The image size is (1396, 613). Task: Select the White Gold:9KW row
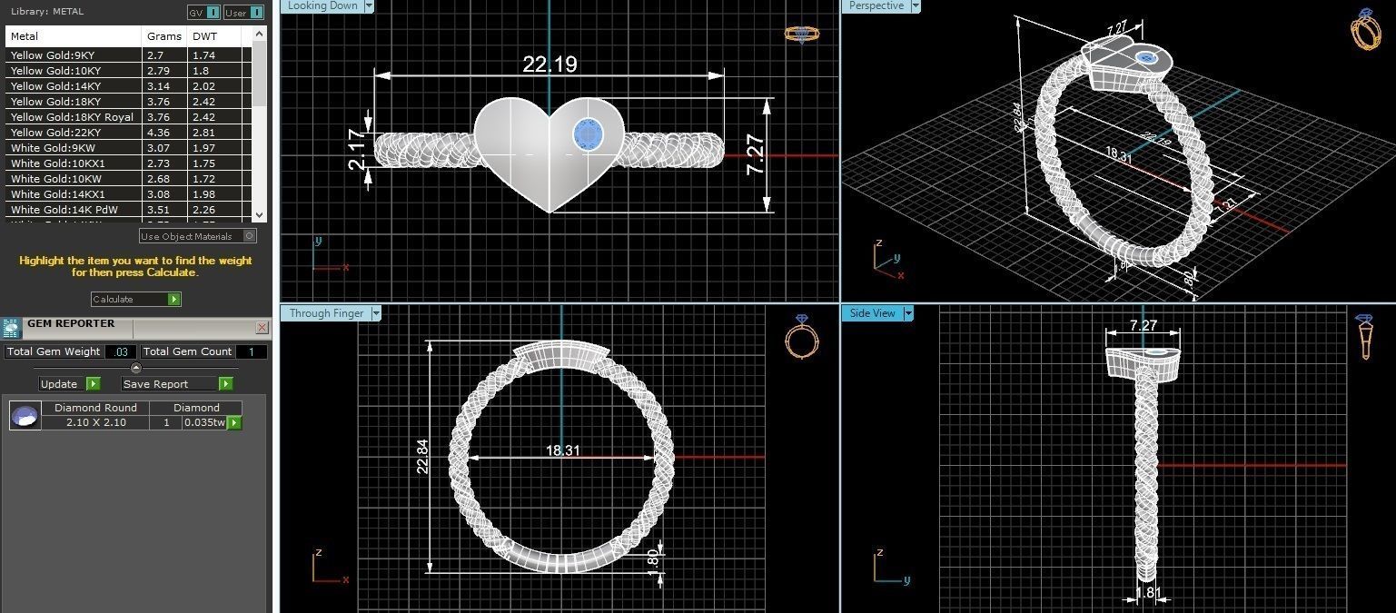(x=127, y=148)
